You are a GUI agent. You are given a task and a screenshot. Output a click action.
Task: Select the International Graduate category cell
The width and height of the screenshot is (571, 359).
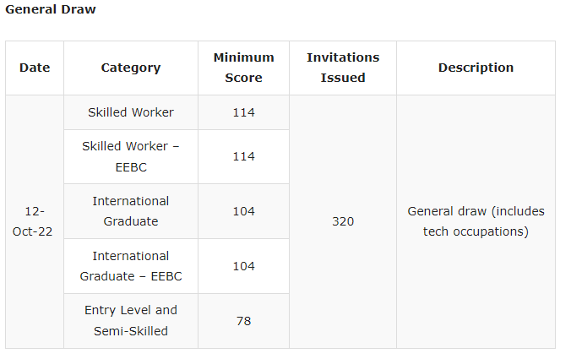pos(131,211)
